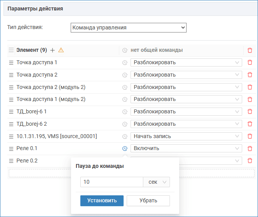Open Начать запись command dropdown

(186, 137)
